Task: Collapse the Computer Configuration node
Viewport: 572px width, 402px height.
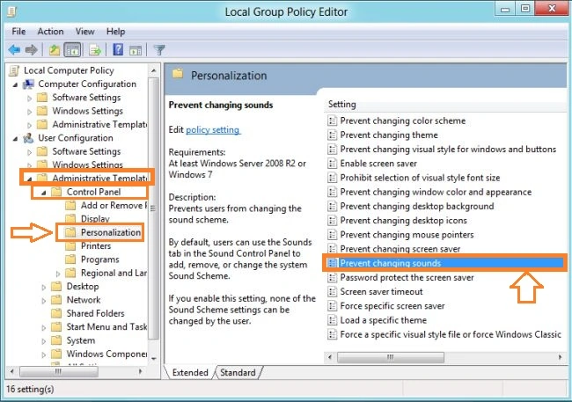Action: click(x=15, y=85)
